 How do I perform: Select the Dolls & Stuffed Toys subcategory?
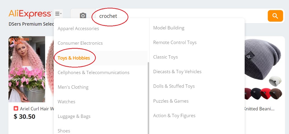[174, 86]
